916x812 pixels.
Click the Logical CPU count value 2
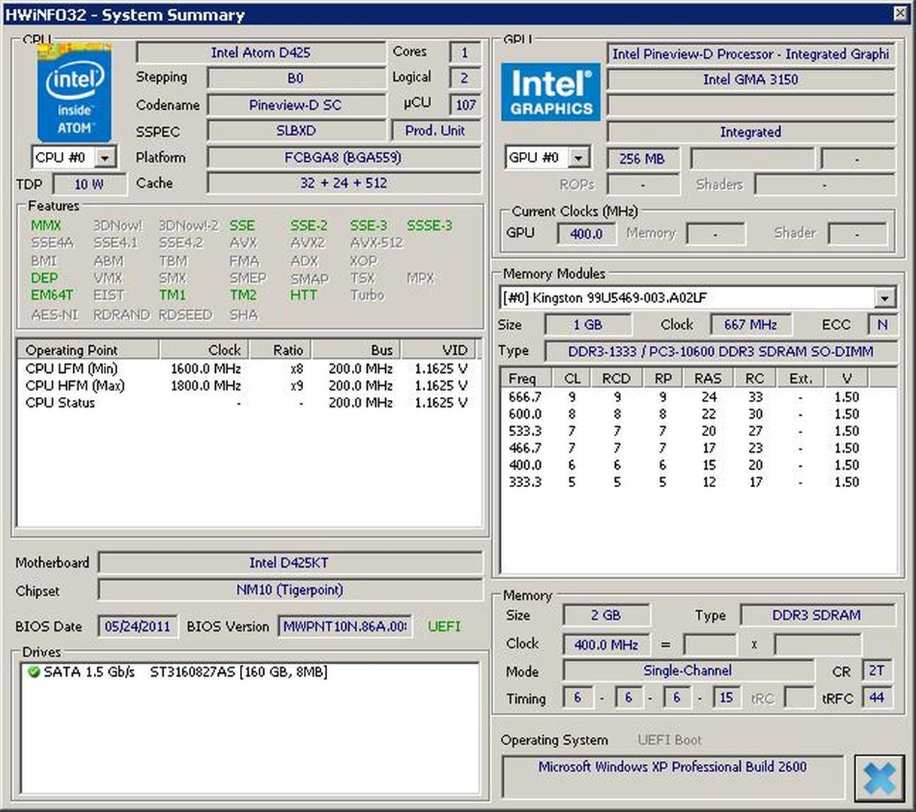click(465, 78)
